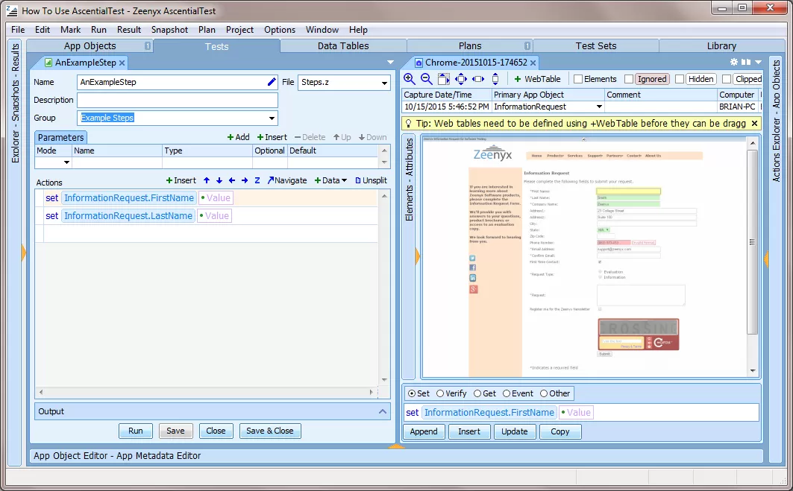Viewport: 793px width, 491px height.
Task: Open the Mode dropdown in Parameters
Action: click(x=66, y=162)
